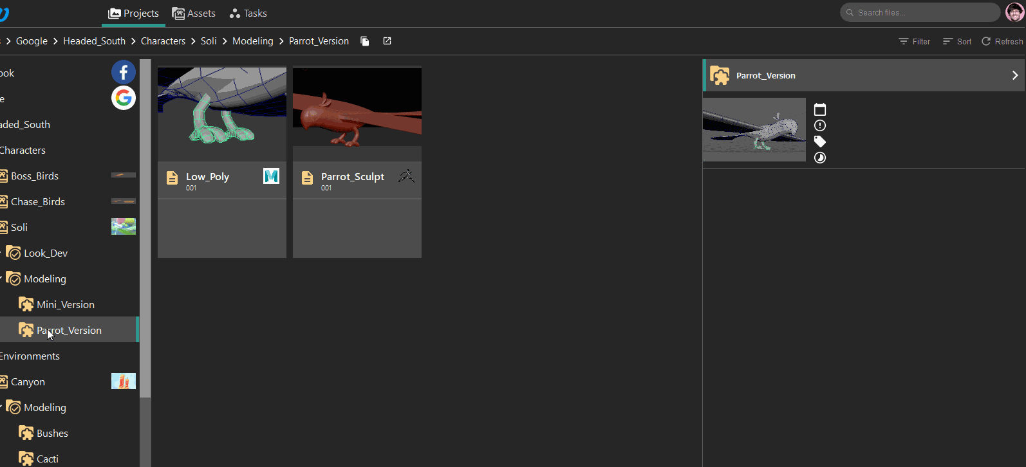Click the tag icon in the details panel
Screen dimensions: 1026x467
click(820, 142)
